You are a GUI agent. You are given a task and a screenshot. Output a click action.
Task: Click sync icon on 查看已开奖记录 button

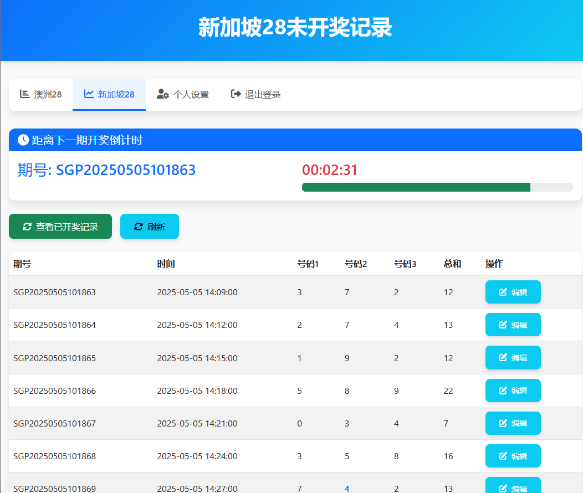click(x=27, y=227)
